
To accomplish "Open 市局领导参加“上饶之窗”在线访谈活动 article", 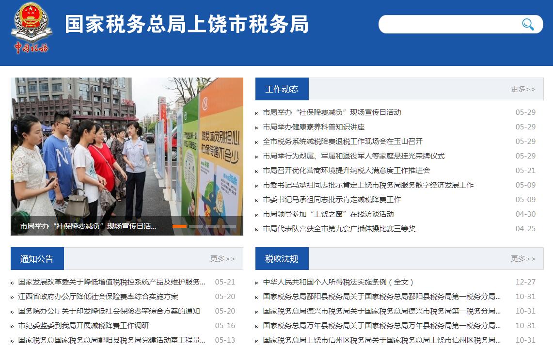I will point(328,214).
